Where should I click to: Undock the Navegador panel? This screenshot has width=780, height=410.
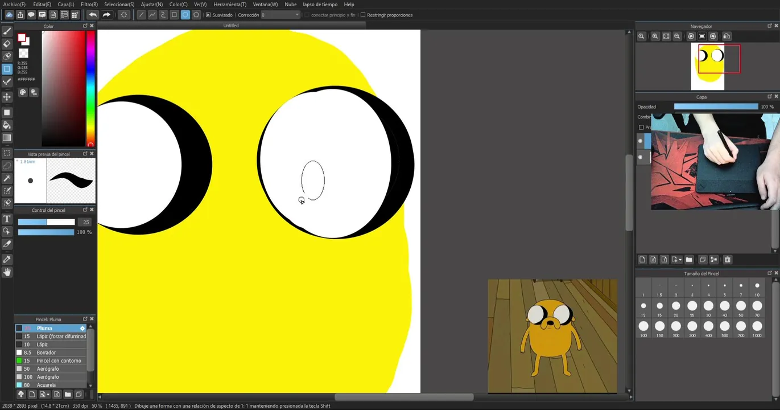coord(770,26)
